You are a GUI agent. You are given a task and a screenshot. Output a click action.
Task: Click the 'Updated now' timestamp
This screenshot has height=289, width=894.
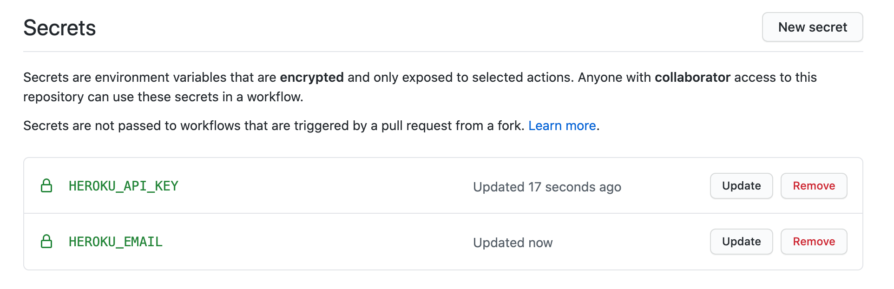coord(513,243)
